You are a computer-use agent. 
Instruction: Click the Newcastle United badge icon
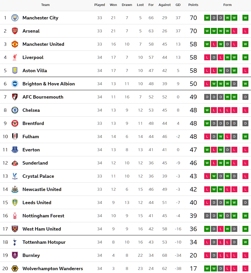15,189
